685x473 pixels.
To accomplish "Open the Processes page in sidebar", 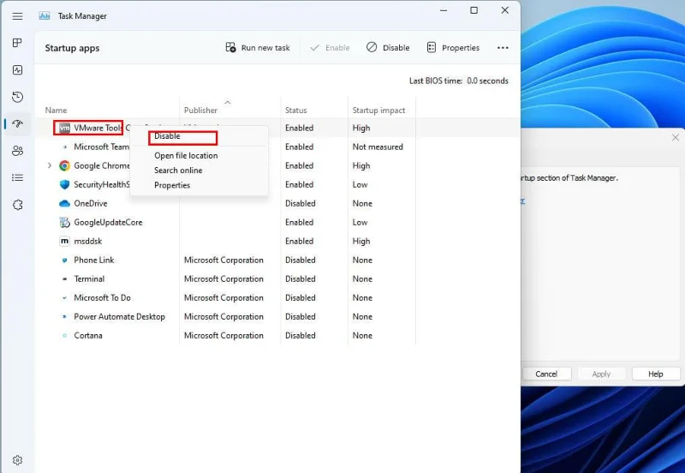I will tap(17, 43).
